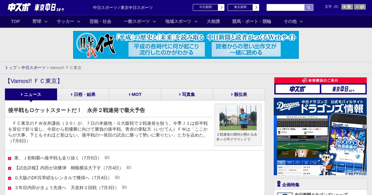Click the 時代 banner advertisement
Screen dimensions: 372x195
186,45
